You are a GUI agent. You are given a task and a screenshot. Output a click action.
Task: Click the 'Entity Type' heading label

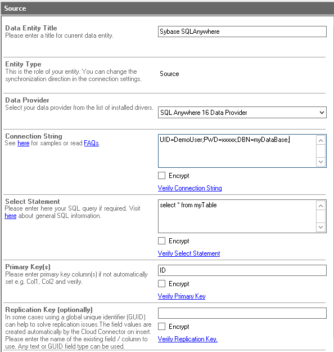(23, 64)
